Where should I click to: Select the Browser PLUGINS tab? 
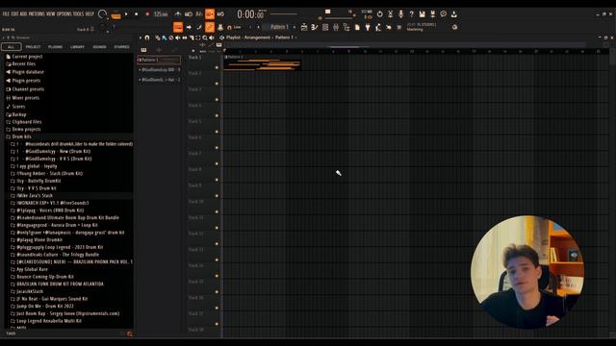click(55, 47)
